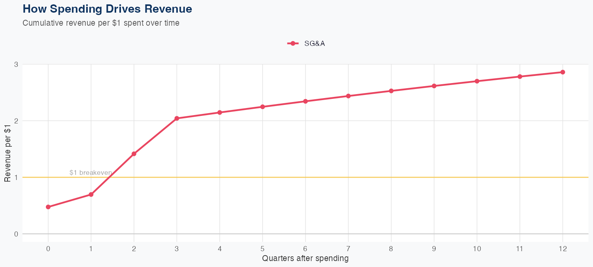This screenshot has width=593, height=267.
Task: Click the "$1 breakeven" annotation label
Action: point(91,173)
